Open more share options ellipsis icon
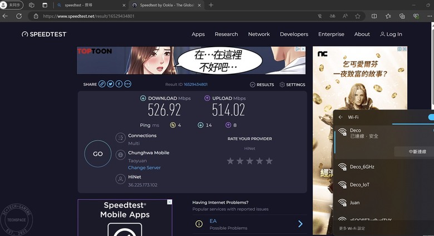Image resolution: width=434 pixels, height=236 pixels. [127, 84]
